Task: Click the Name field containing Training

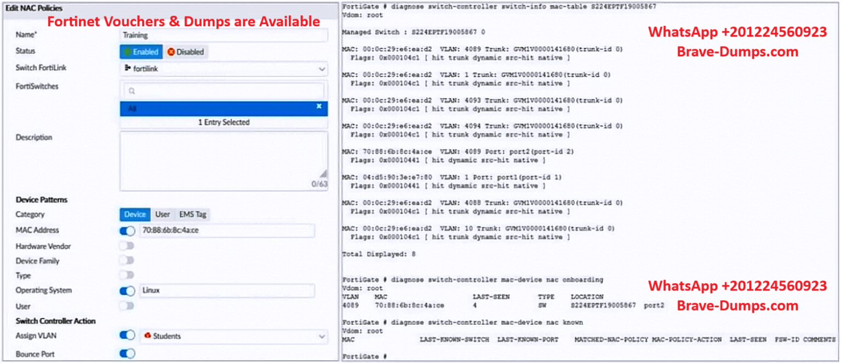Action: 224,36
